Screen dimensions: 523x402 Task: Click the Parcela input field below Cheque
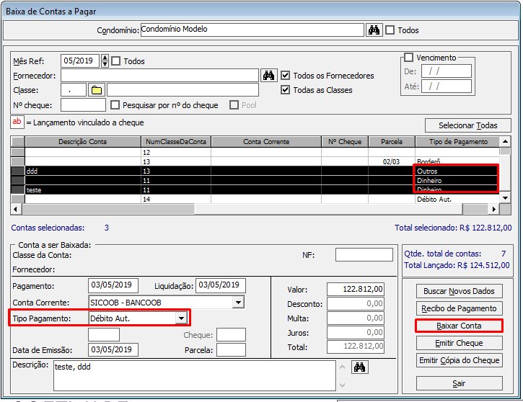point(231,349)
